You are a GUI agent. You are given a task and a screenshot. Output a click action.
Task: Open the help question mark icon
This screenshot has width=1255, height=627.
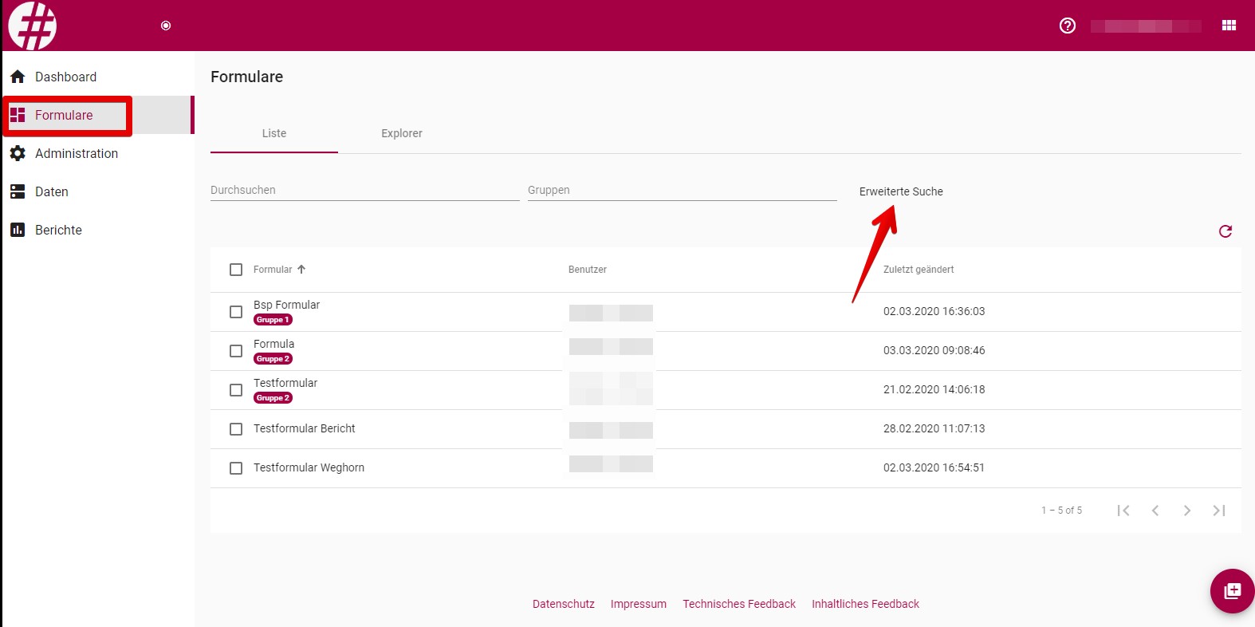1068,26
